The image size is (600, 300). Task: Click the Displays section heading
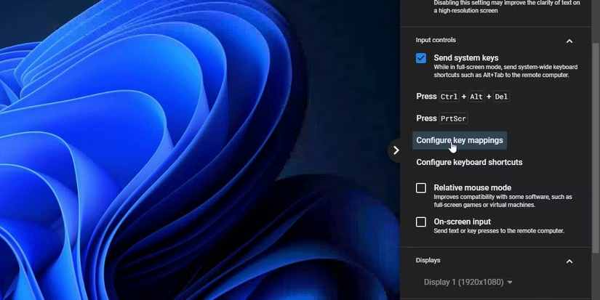428,260
